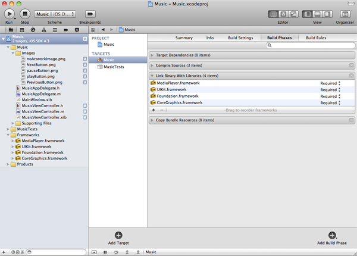Show the Search navigator
Image resolution: width=357 pixels, height=256 pixels.
(x=33, y=30)
